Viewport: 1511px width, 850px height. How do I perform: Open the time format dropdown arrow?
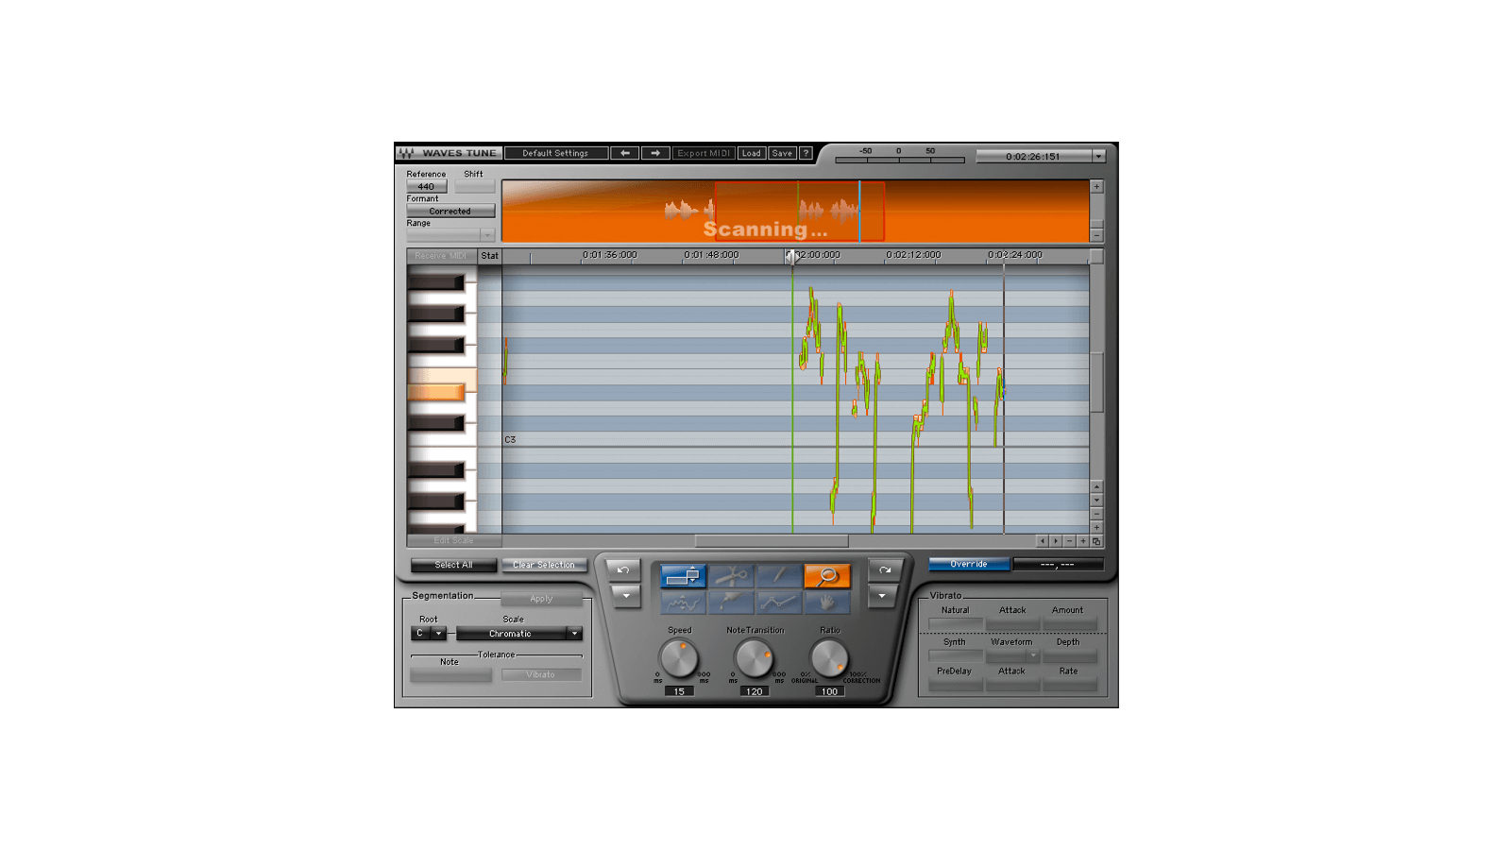[1098, 156]
